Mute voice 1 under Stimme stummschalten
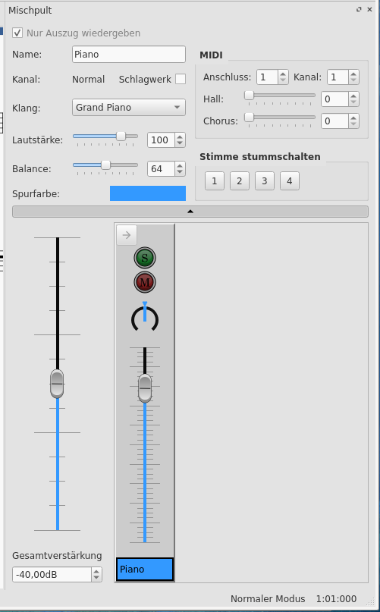 point(215,180)
